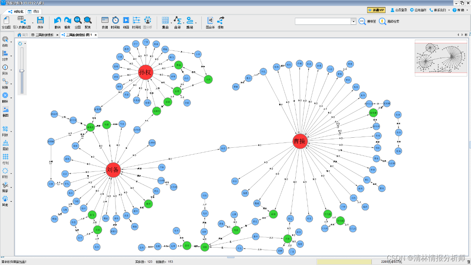The height and width of the screenshot is (265, 471).
Task: Play the animation (动画)
Action: (x=126, y=22)
